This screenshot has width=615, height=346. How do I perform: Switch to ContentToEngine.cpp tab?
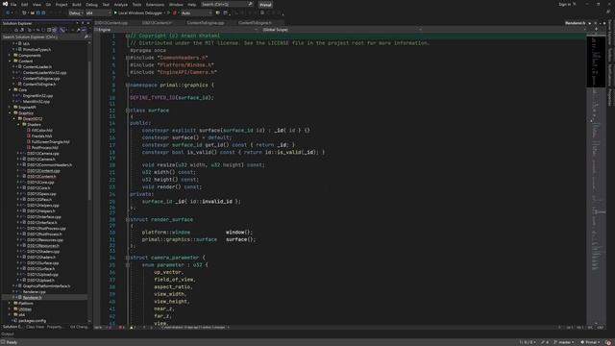coord(206,23)
